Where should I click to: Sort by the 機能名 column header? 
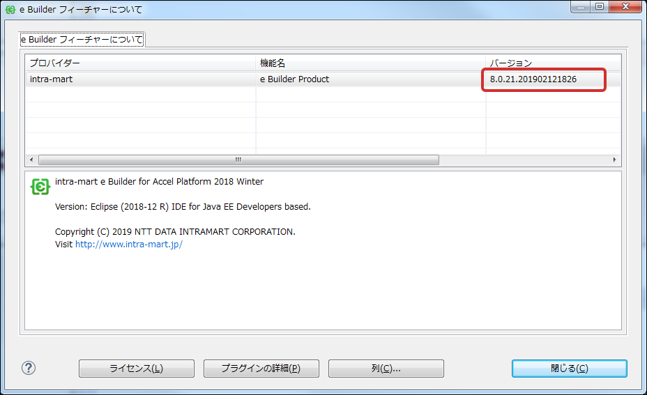coord(370,63)
